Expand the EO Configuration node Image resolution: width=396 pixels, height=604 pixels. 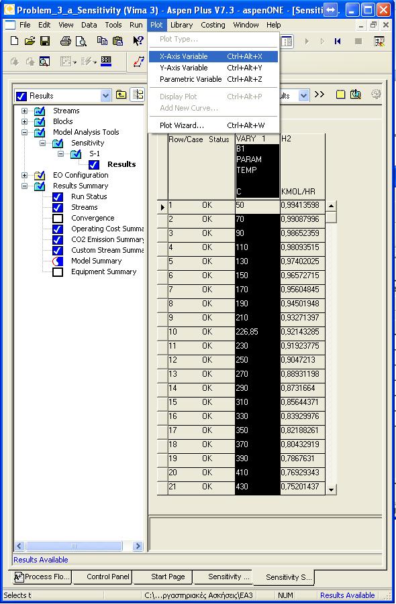[24, 175]
